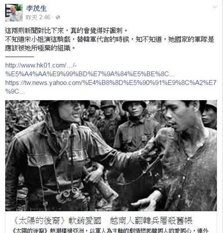This screenshot has width=223, height=233.
Task: Follow the http://www.hk01.com link
Action: 41,65
